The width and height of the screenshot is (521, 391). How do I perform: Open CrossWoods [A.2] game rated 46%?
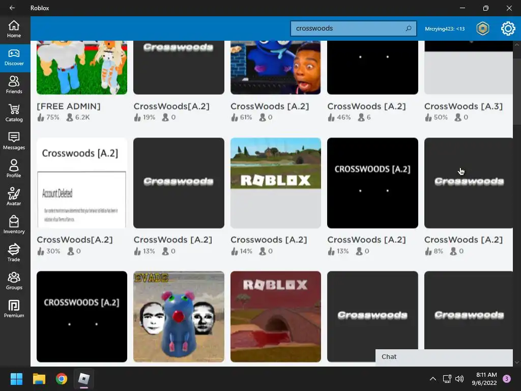click(372, 68)
